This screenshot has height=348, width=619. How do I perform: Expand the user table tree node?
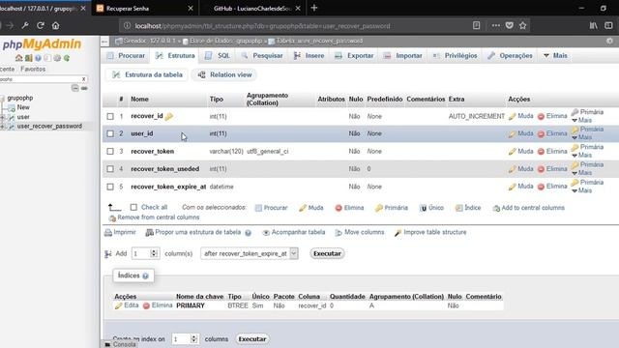click(2, 117)
